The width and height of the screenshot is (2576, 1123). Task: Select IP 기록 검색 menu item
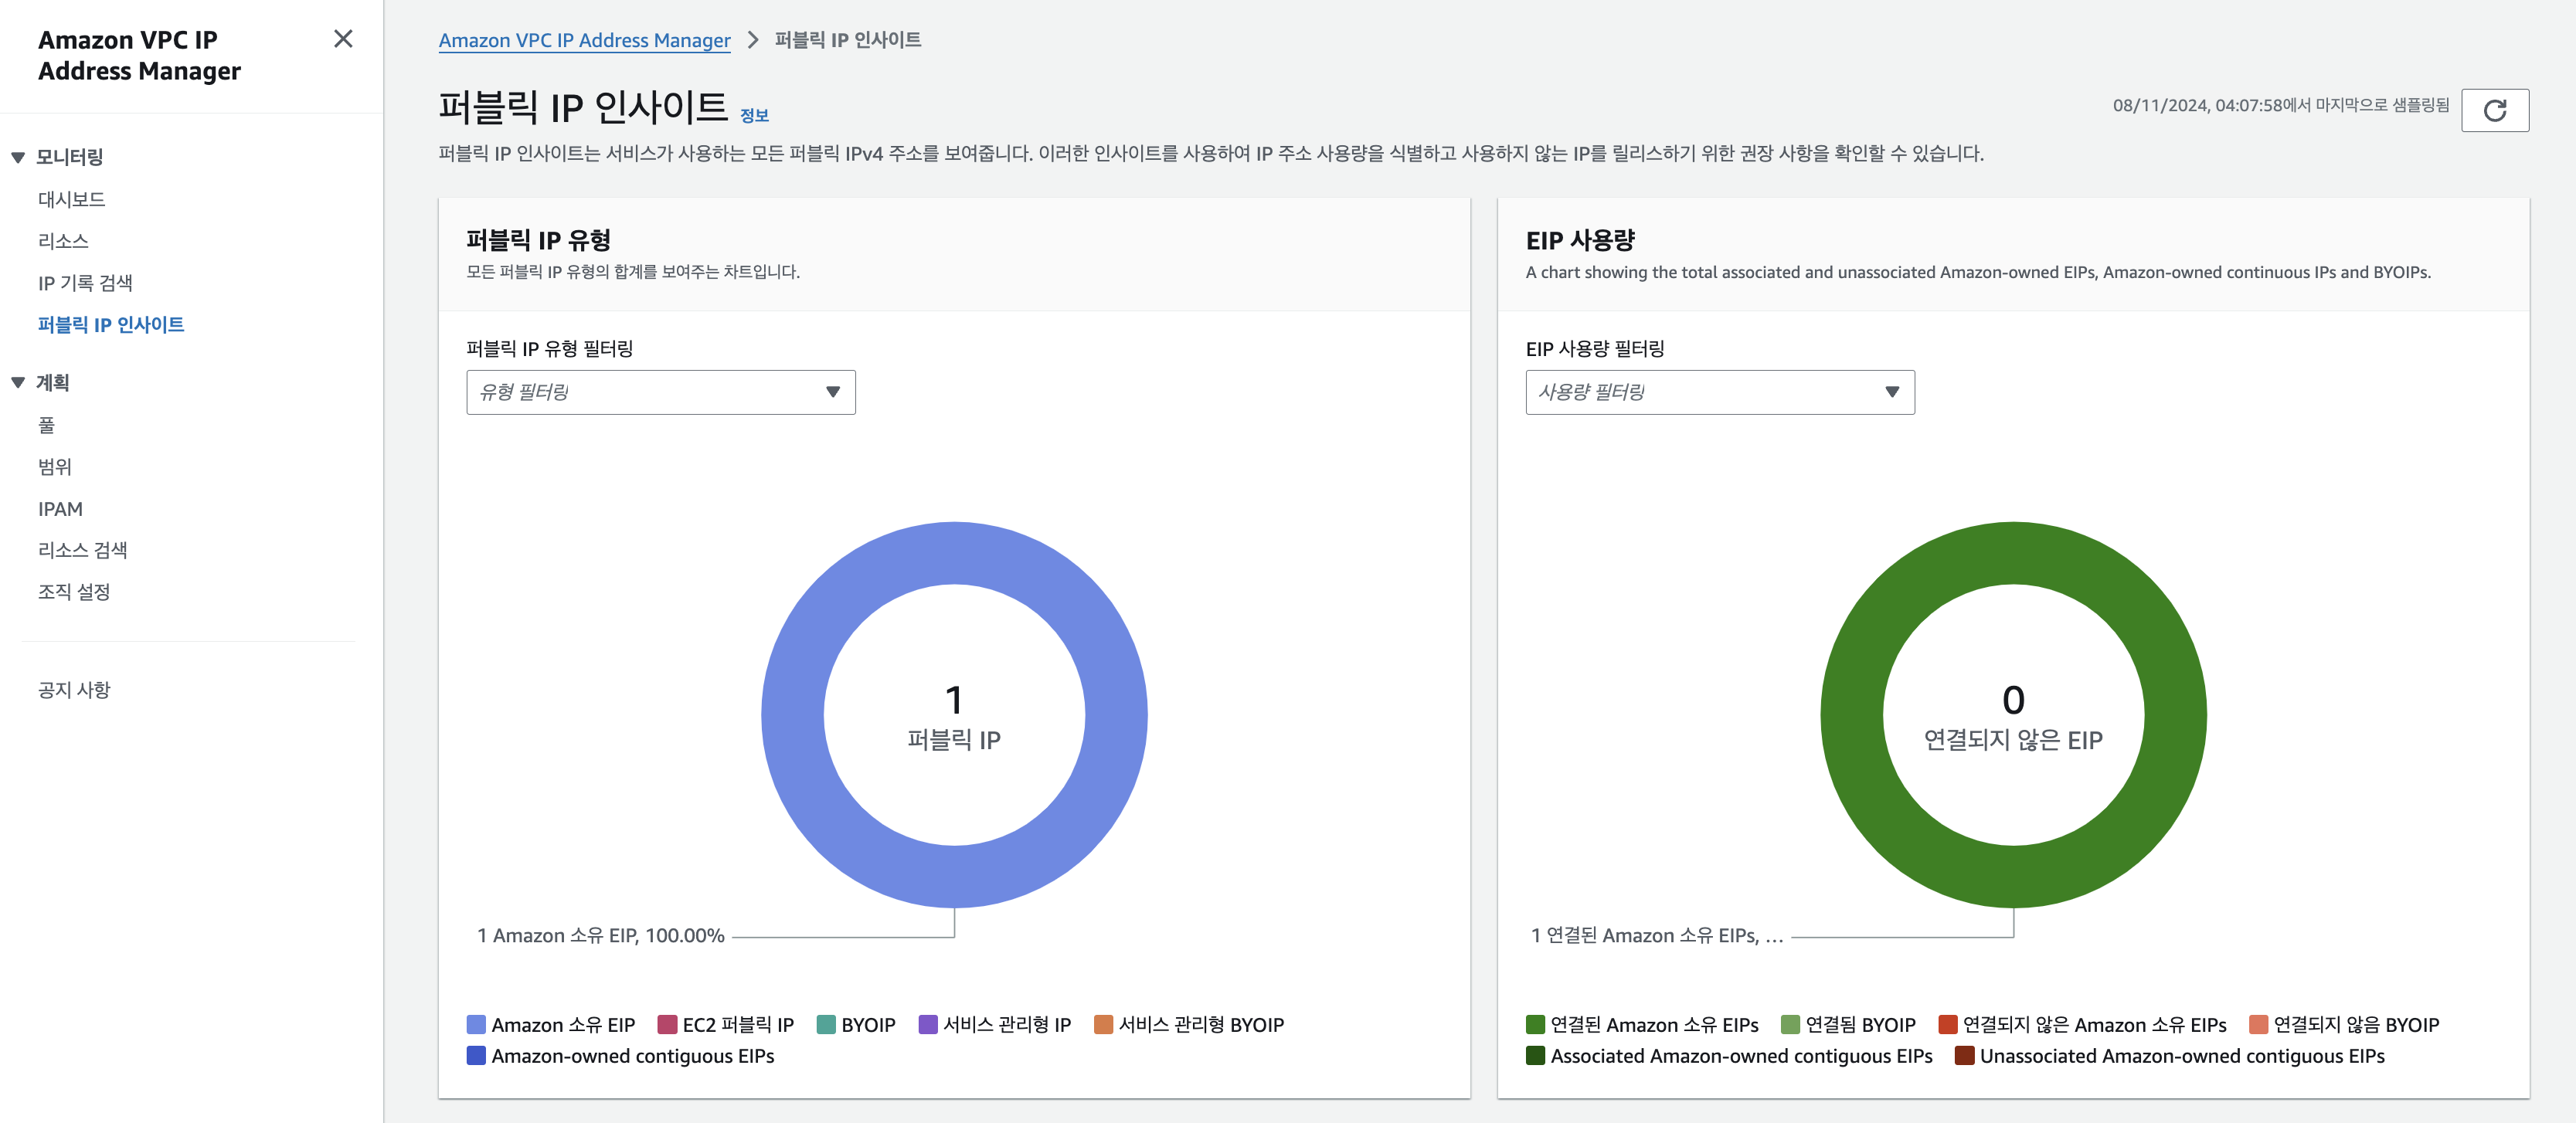(85, 283)
